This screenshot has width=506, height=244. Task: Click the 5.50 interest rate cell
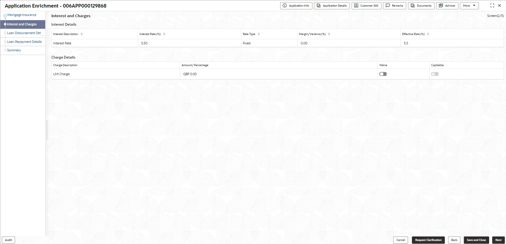click(x=189, y=43)
